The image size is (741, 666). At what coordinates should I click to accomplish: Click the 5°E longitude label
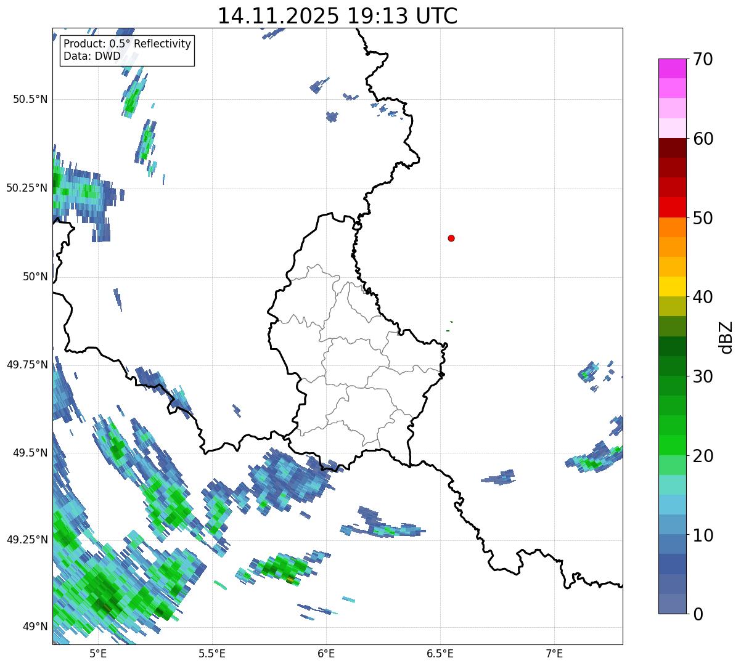(x=98, y=653)
